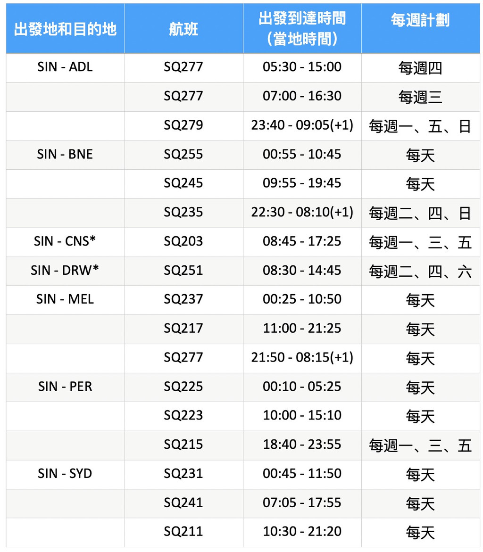Click flight number SQ203
The width and height of the screenshot is (483, 552).
(183, 242)
